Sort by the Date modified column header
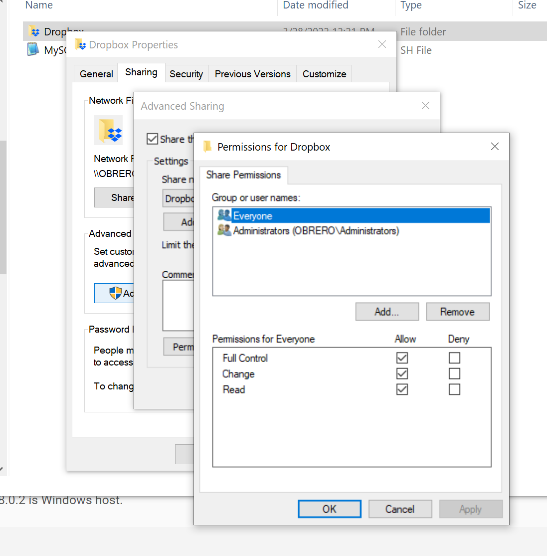 pos(316,5)
